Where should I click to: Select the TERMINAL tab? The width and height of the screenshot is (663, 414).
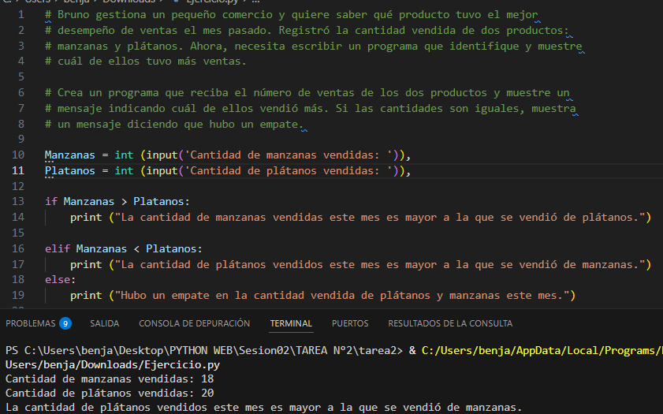(x=291, y=323)
